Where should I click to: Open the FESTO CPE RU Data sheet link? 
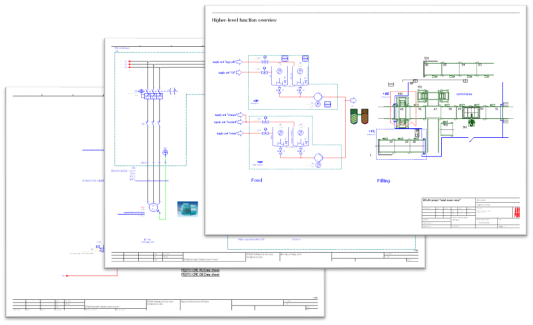click(200, 270)
